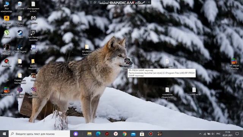Open Bandicam overlay hamburger menu
Viewport: 243px width, 137px height.
tap(91, 2)
